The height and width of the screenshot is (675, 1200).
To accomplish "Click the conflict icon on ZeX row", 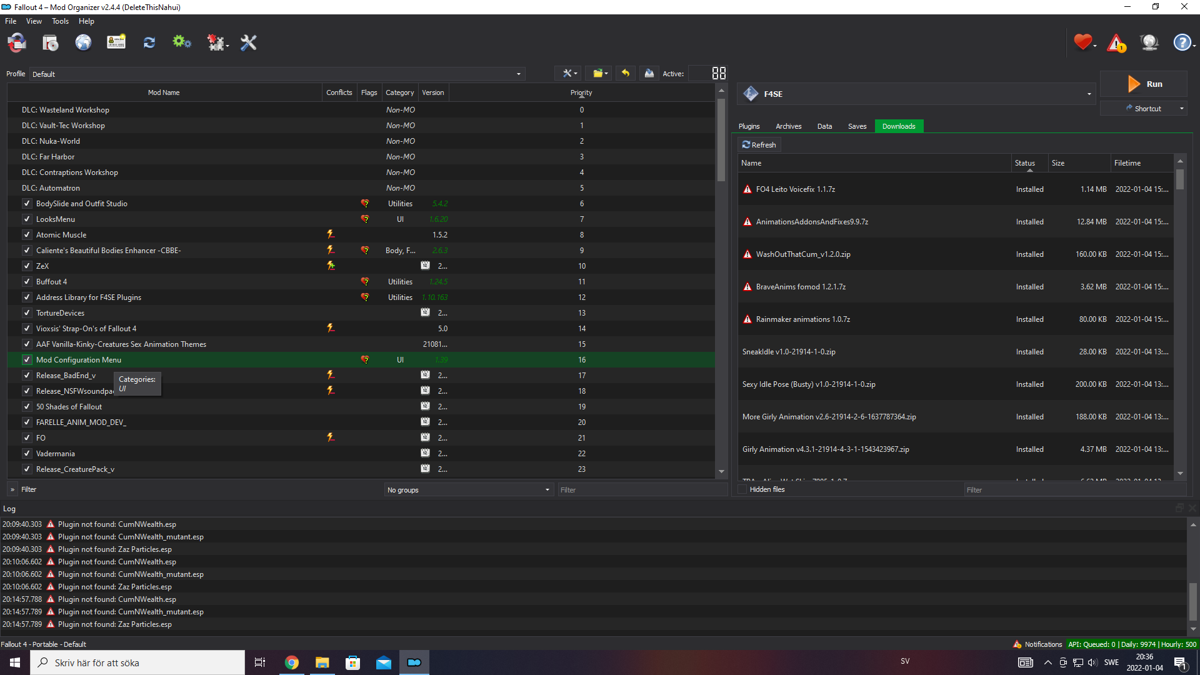I will (x=331, y=266).
